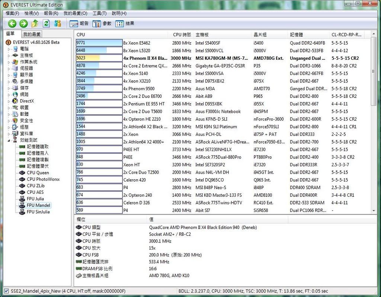Select the 8x Xeon E5462 result row
Screen dimensions: 381x297
(x=222, y=43)
